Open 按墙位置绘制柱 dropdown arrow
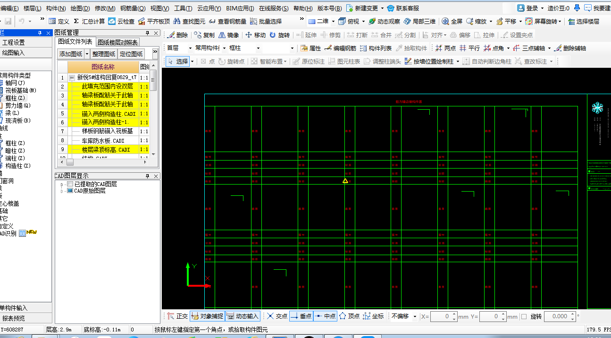Image resolution: width=611 pixels, height=338 pixels. tap(458, 62)
